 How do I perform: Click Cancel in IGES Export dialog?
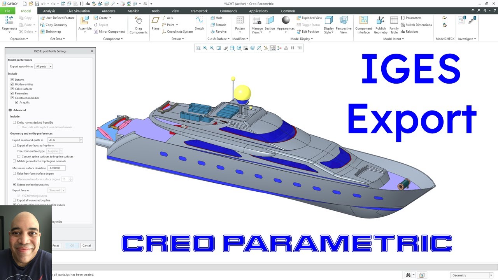click(x=86, y=245)
